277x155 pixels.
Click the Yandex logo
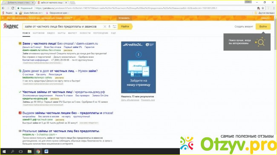(x=11, y=26)
